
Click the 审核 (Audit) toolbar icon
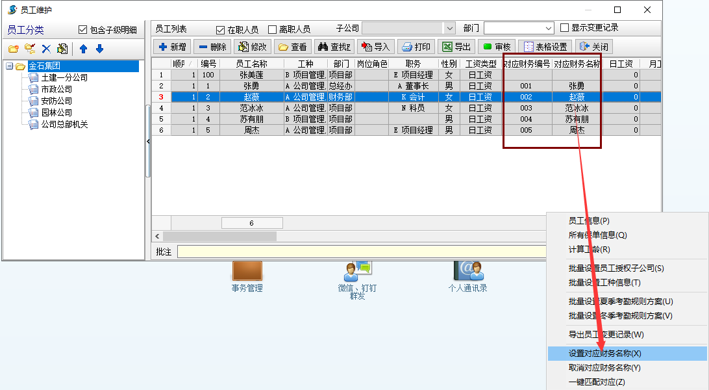[496, 46]
